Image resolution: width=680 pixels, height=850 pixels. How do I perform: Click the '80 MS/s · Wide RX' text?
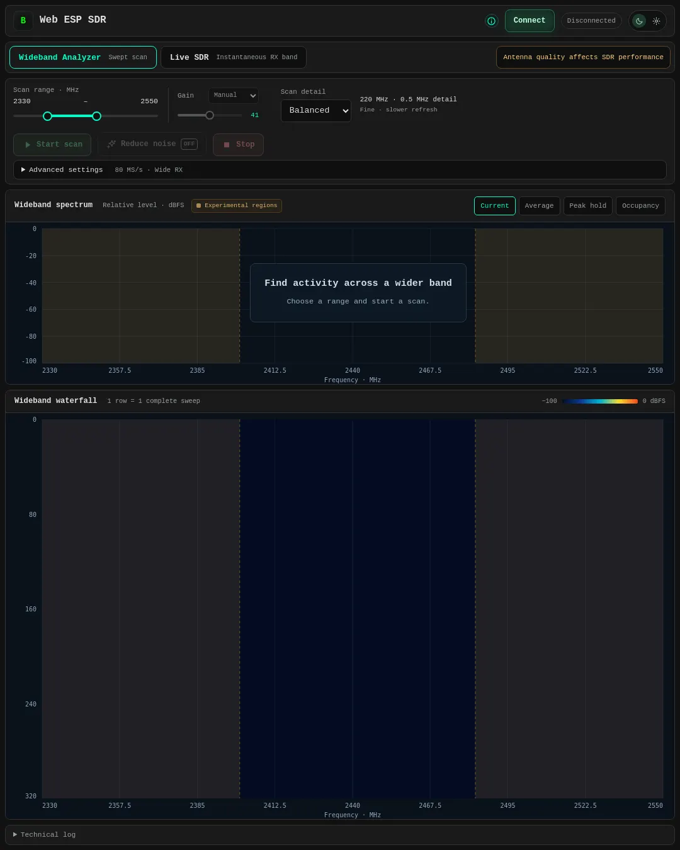[149, 170]
